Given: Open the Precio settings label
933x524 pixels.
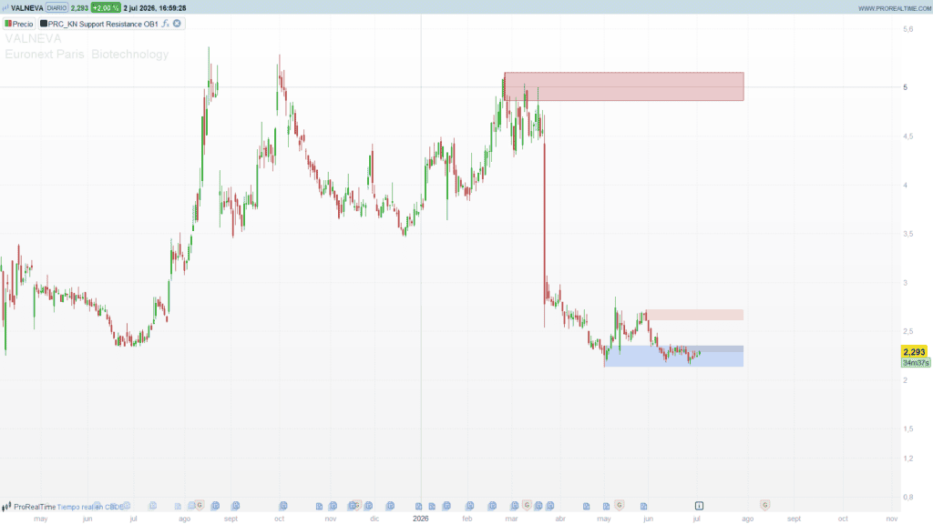Looking at the screenshot, I should click(x=23, y=24).
